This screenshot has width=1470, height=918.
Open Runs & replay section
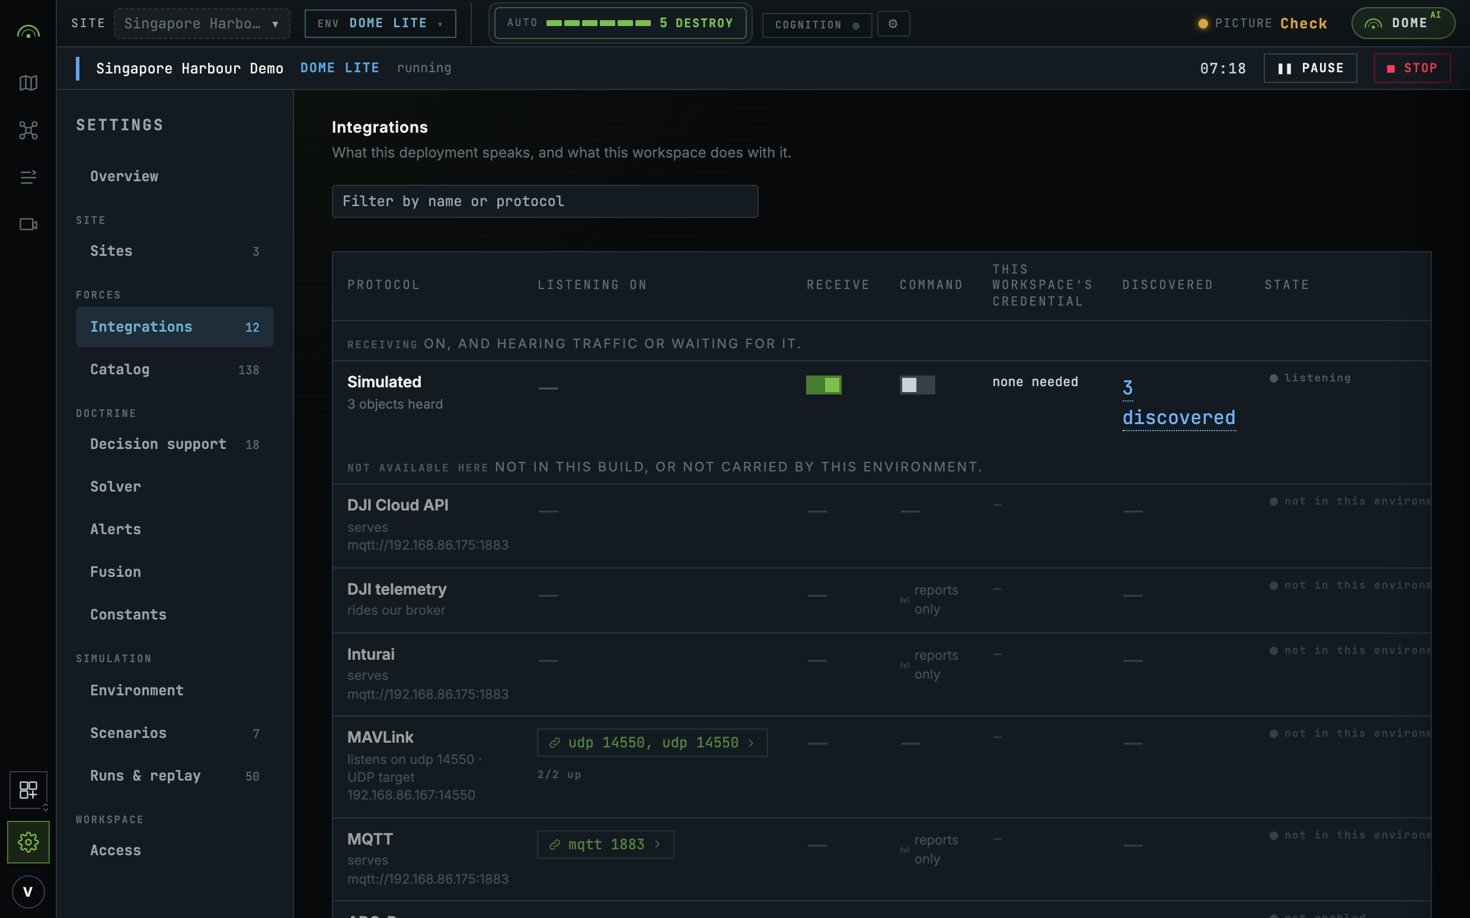point(174,775)
